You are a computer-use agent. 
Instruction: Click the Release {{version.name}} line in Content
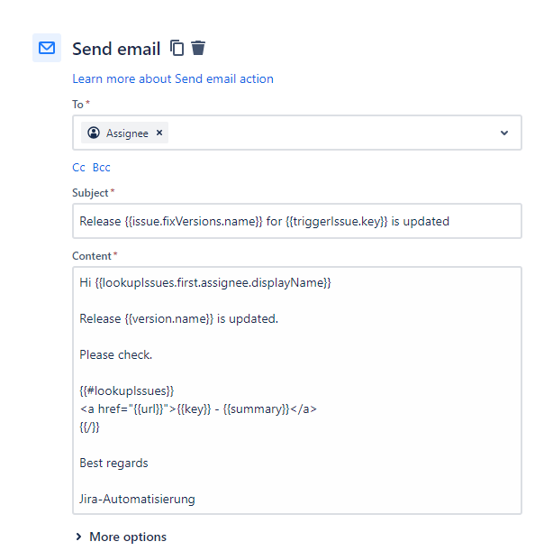(x=178, y=318)
